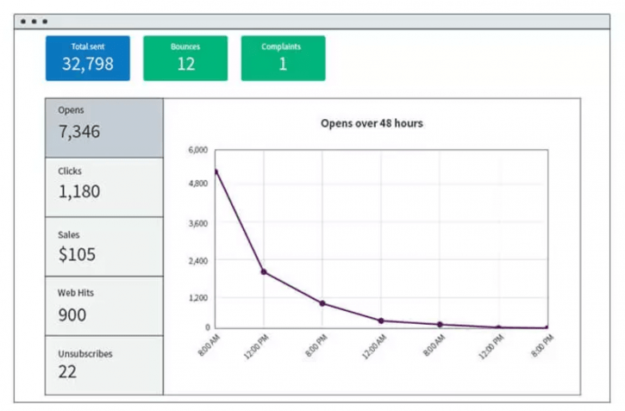Click the third window control dot
Viewport: 625px width, 411px height.
click(44, 21)
